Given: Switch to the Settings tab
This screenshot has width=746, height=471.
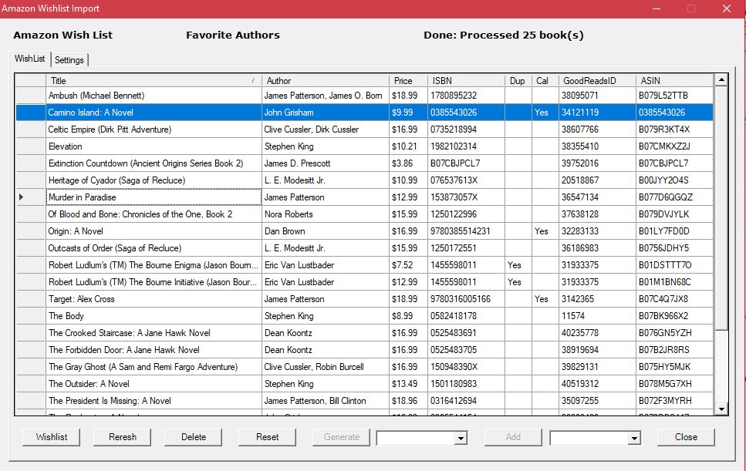Looking at the screenshot, I should [69, 60].
